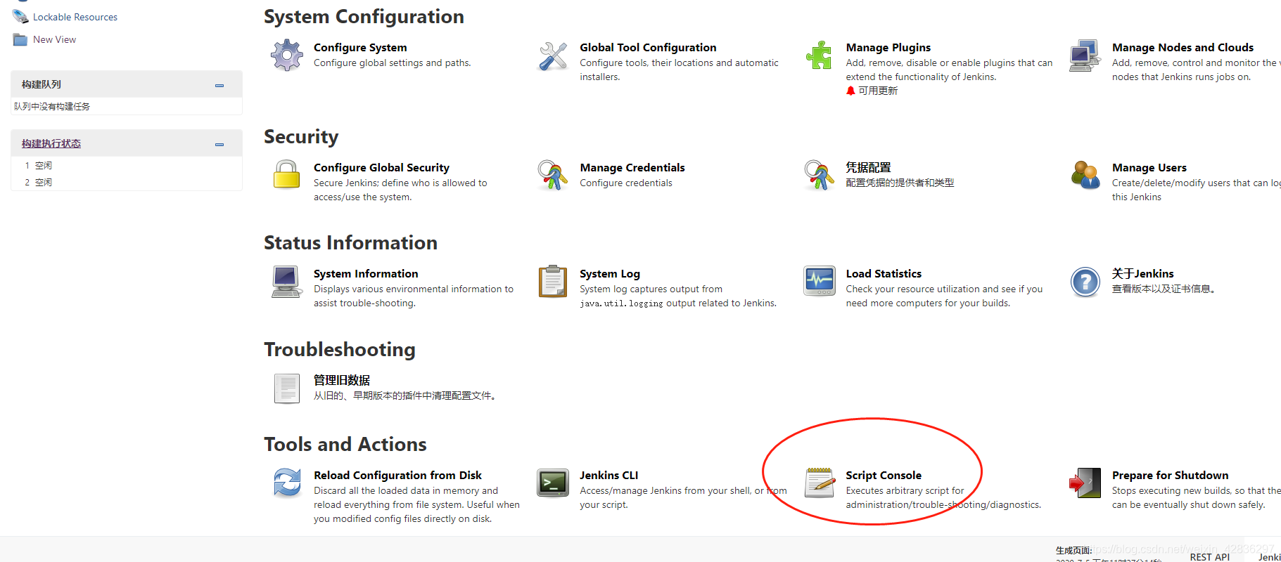The height and width of the screenshot is (562, 1281).
Task: Open the Prepare for Shutdown link
Action: pos(1170,475)
